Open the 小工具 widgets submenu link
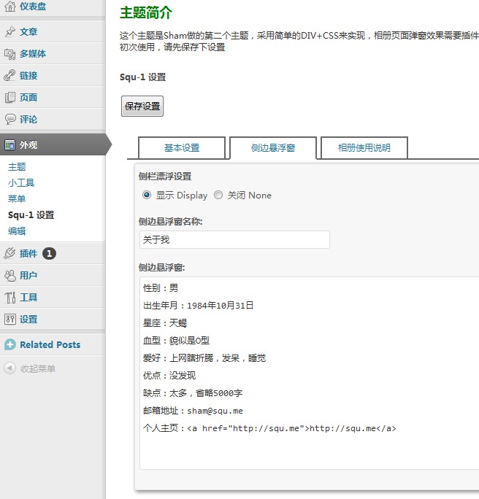The image size is (479, 499). click(21, 183)
